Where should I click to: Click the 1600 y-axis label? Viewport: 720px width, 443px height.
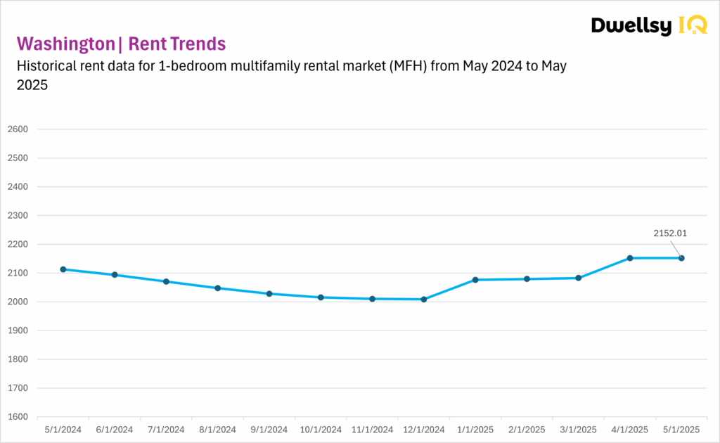coord(18,417)
